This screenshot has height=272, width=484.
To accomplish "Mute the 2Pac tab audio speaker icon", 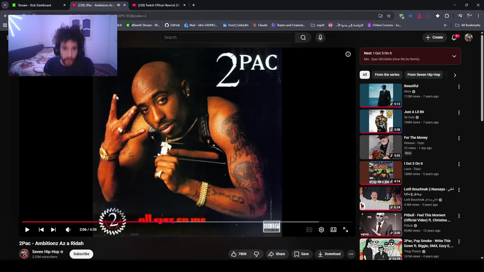I will point(118,5).
